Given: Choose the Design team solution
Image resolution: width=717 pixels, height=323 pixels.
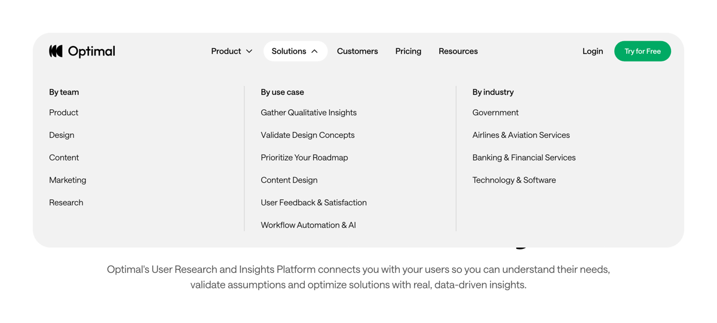Looking at the screenshot, I should tap(62, 136).
